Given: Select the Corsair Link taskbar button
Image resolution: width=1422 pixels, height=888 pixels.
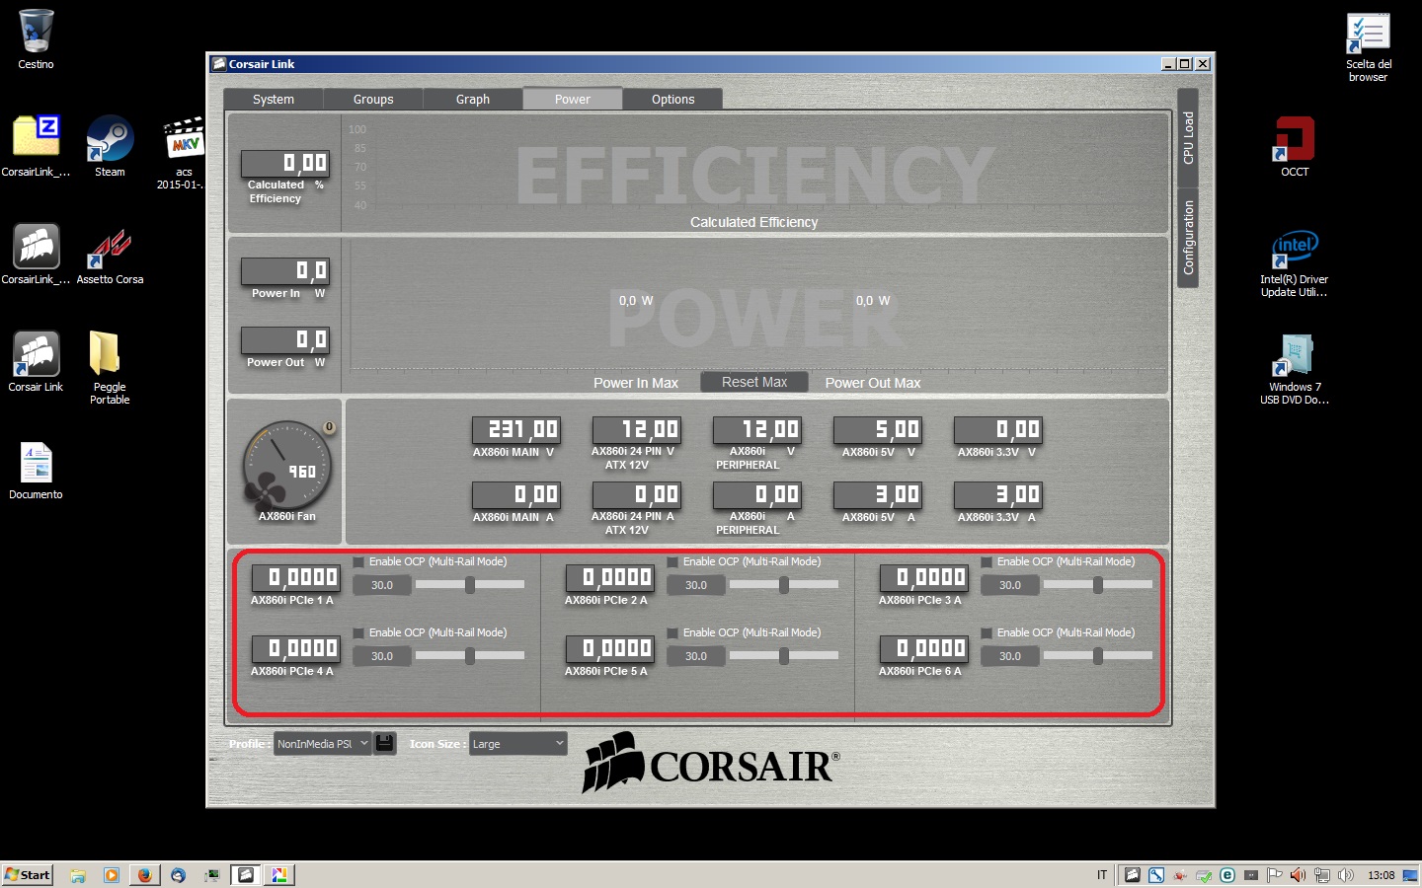Looking at the screenshot, I should point(246,875).
